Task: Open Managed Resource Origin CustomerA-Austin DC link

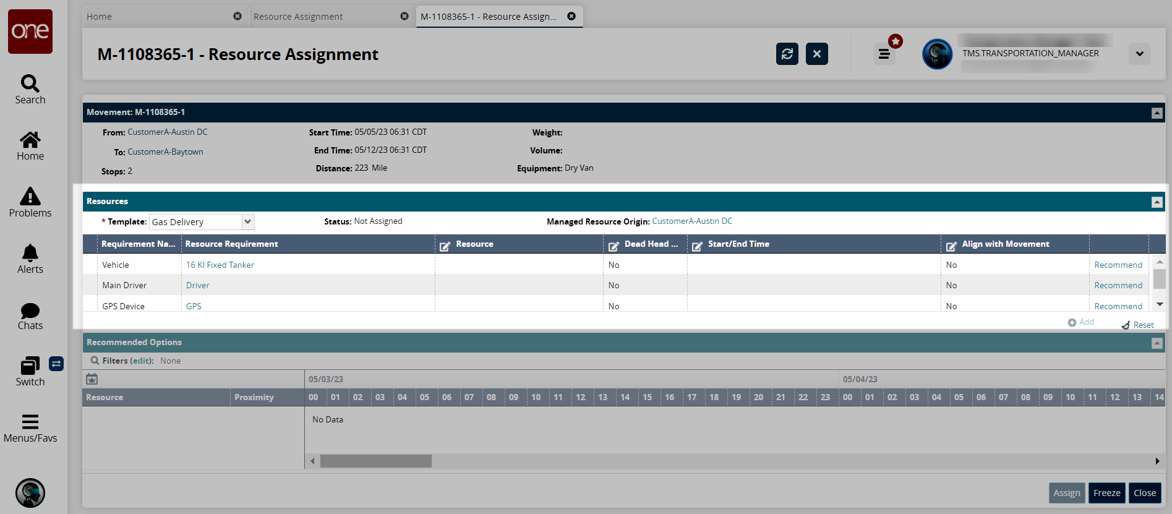Action: click(x=692, y=221)
